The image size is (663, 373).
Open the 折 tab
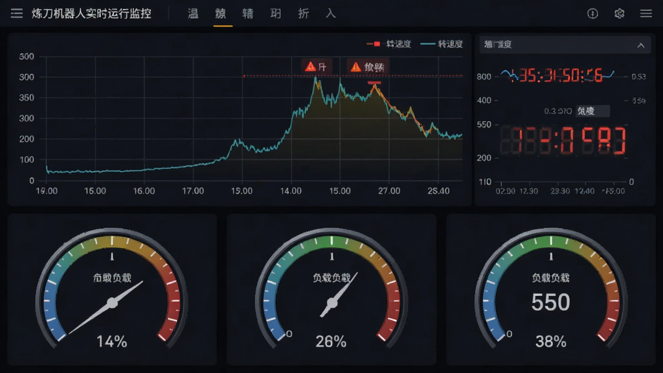tap(303, 14)
